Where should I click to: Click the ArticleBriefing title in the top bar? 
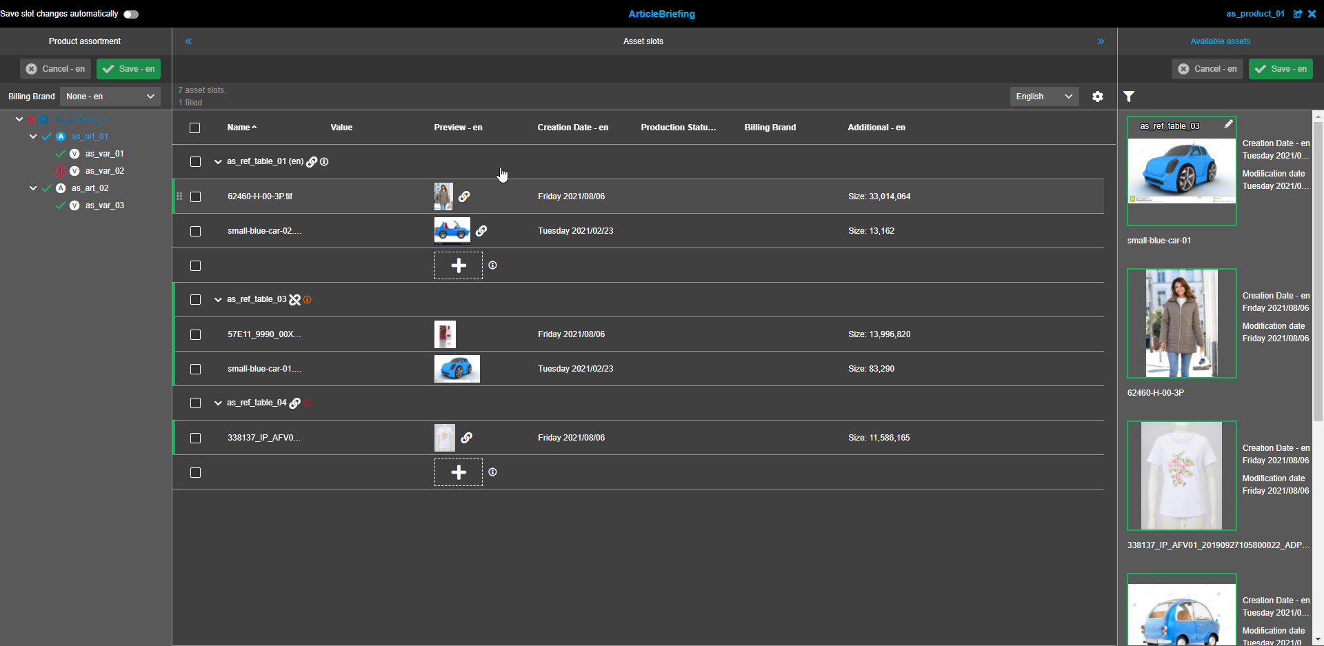coord(661,14)
